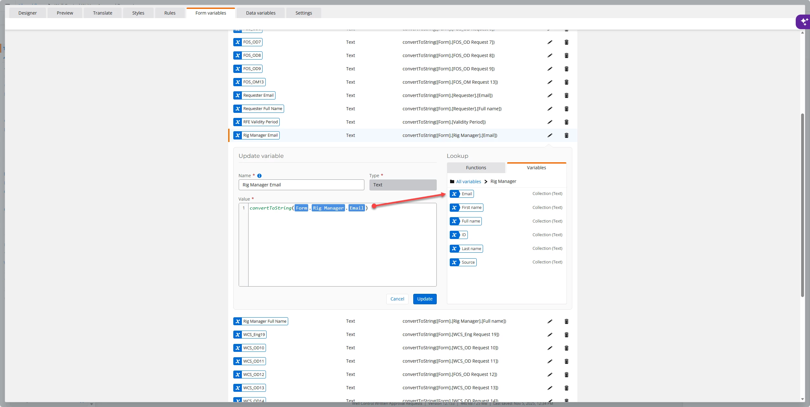Switch to the Functions lookup tab
Viewport: 810px width, 407px height.
(x=476, y=168)
